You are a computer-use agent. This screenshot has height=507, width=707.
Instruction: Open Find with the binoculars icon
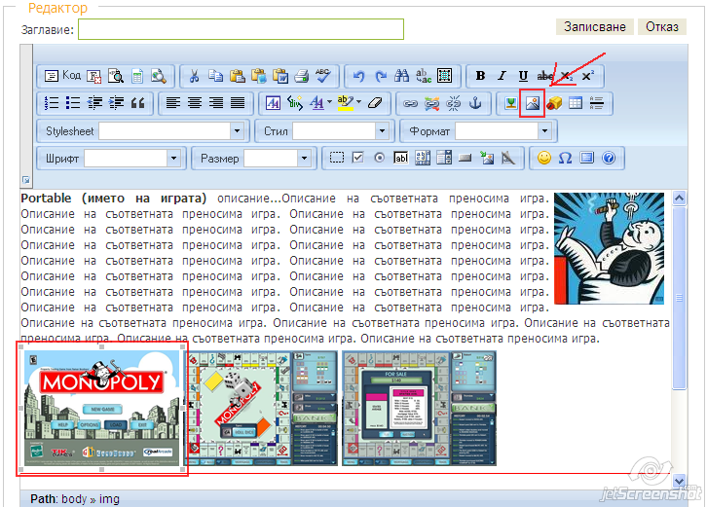coord(401,76)
